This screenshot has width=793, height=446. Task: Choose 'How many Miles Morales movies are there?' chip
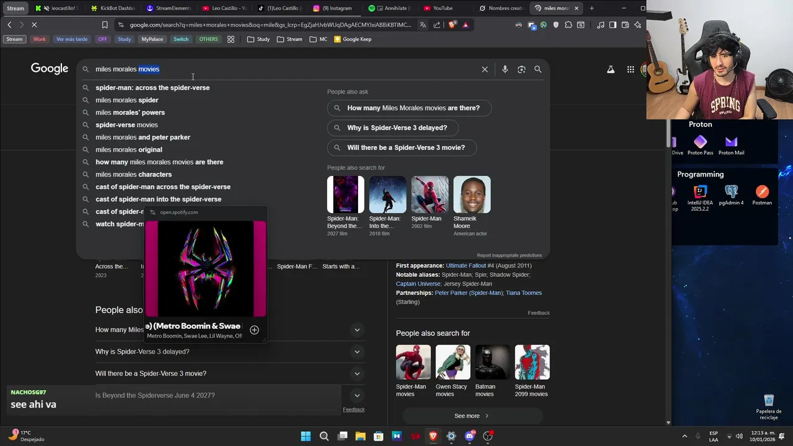409,108
